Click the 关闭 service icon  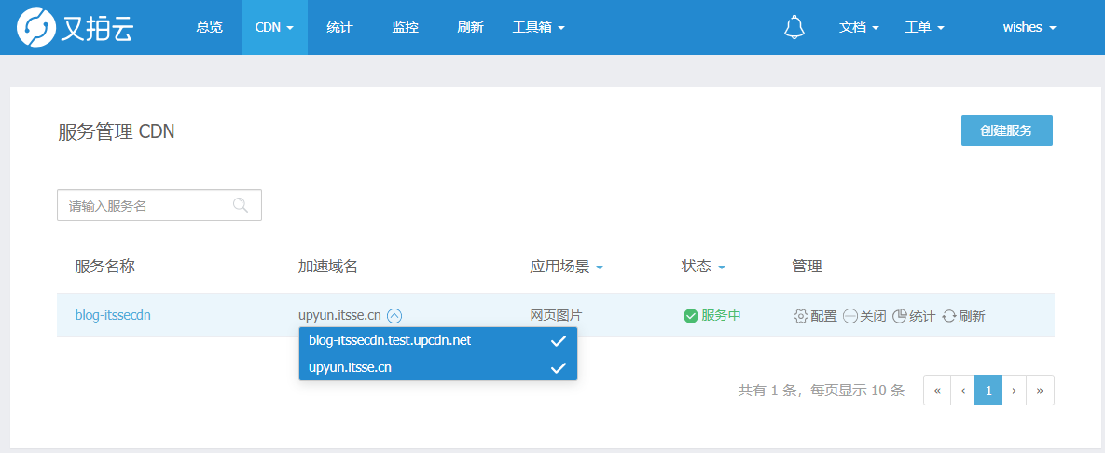849,316
